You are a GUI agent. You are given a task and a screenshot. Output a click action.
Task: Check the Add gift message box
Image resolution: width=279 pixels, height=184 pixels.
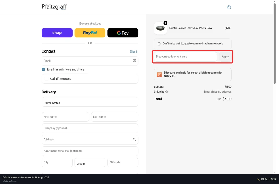click(46, 79)
